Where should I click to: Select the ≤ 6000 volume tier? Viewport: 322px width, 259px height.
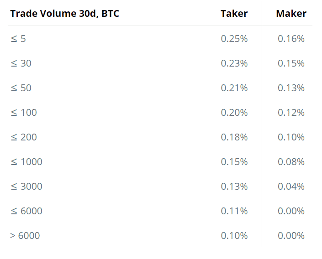click(26, 211)
